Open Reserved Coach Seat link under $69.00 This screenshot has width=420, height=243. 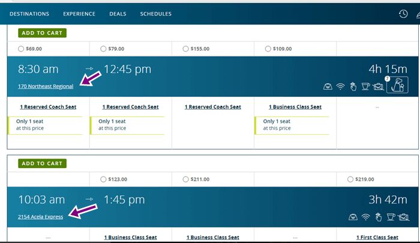[x=48, y=107]
